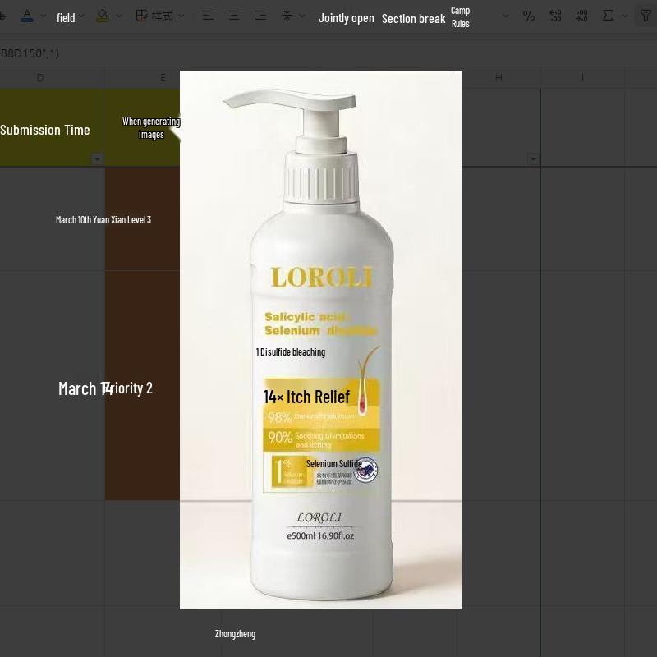Click the AutoSum sigma icon
Screen dimensions: 657x657
click(608, 16)
